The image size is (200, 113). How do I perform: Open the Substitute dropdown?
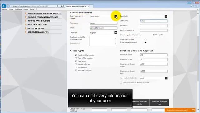(x=166, y=16)
